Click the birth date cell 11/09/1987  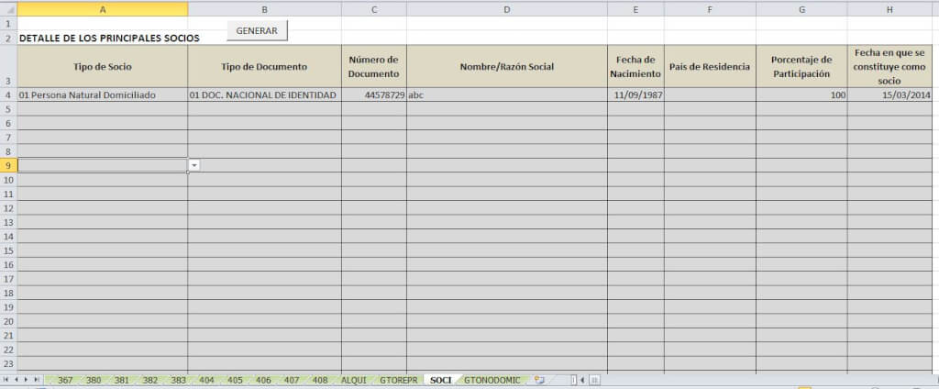635,94
